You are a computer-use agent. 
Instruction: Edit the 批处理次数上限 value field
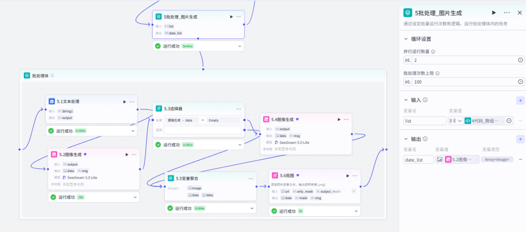click(x=464, y=82)
